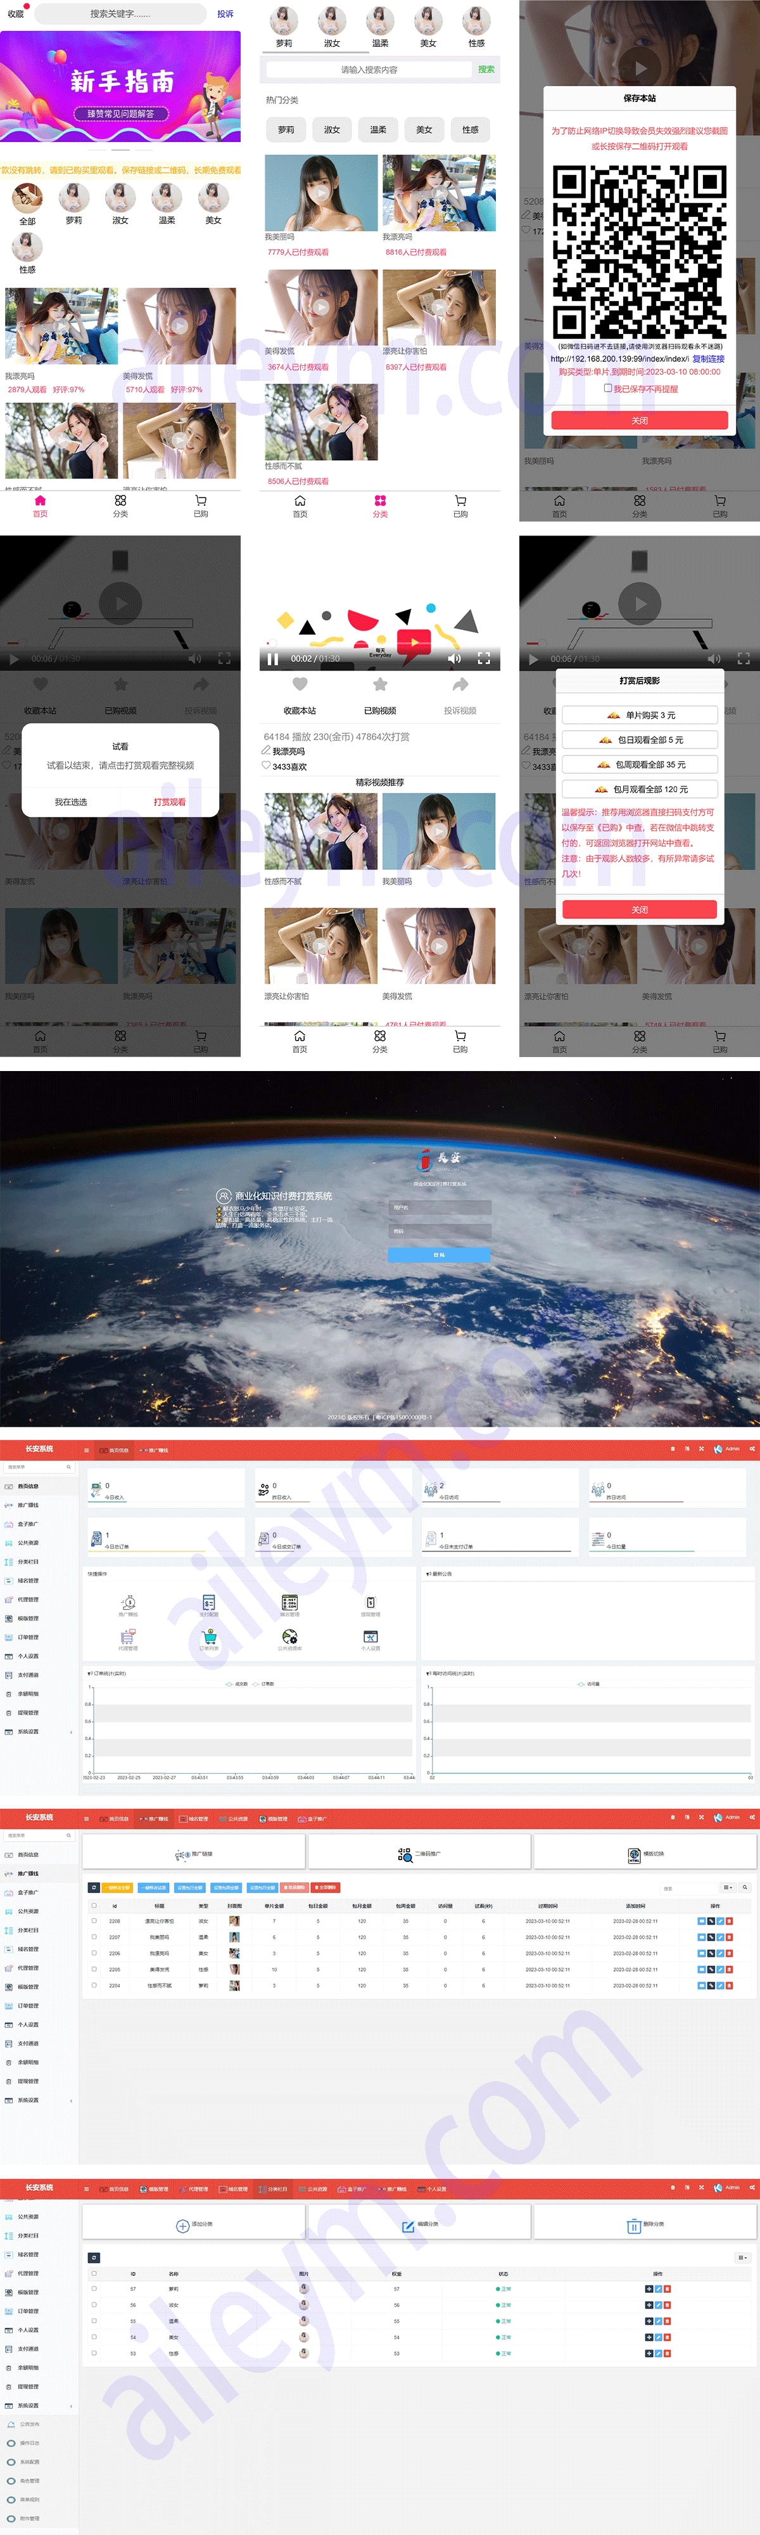This screenshot has height=2535, width=760.
Task: Open the Admin user menu on the category page header
Action: (x=726, y=2188)
